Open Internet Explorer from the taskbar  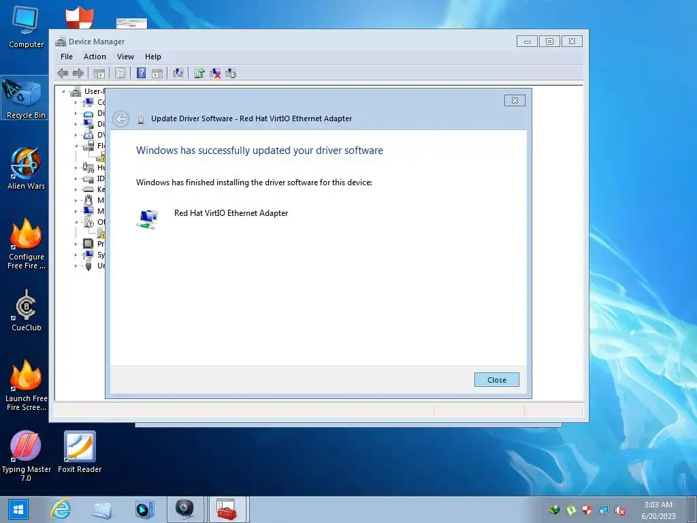pos(61,509)
